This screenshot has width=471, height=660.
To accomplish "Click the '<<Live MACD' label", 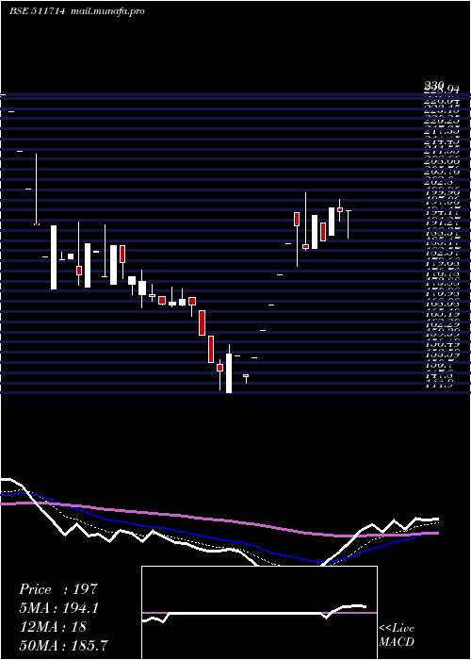I will [x=397, y=635].
